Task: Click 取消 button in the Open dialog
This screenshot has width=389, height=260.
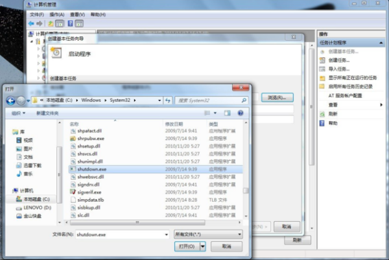Action: 226,246
